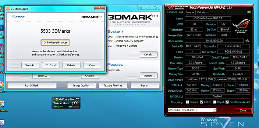Screen dimensions: 259x128
Task: Click the GPU Clock 540 MHz value
Action: click(192, 85)
